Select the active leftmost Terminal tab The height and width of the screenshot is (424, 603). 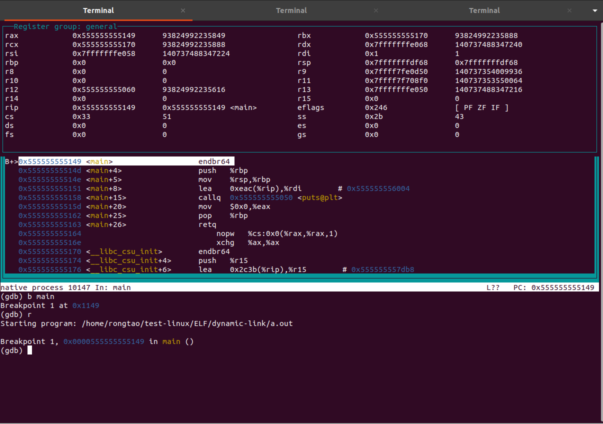coord(98,10)
